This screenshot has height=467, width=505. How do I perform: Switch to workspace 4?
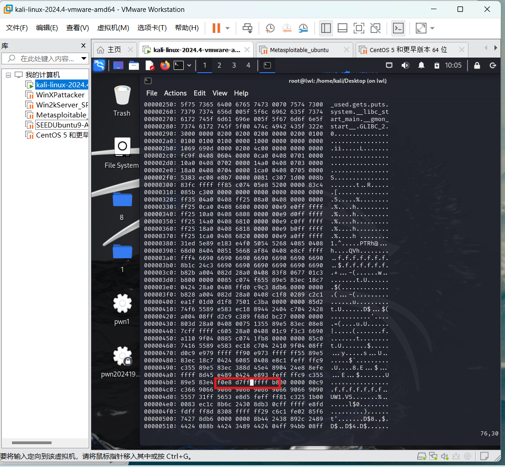point(248,65)
